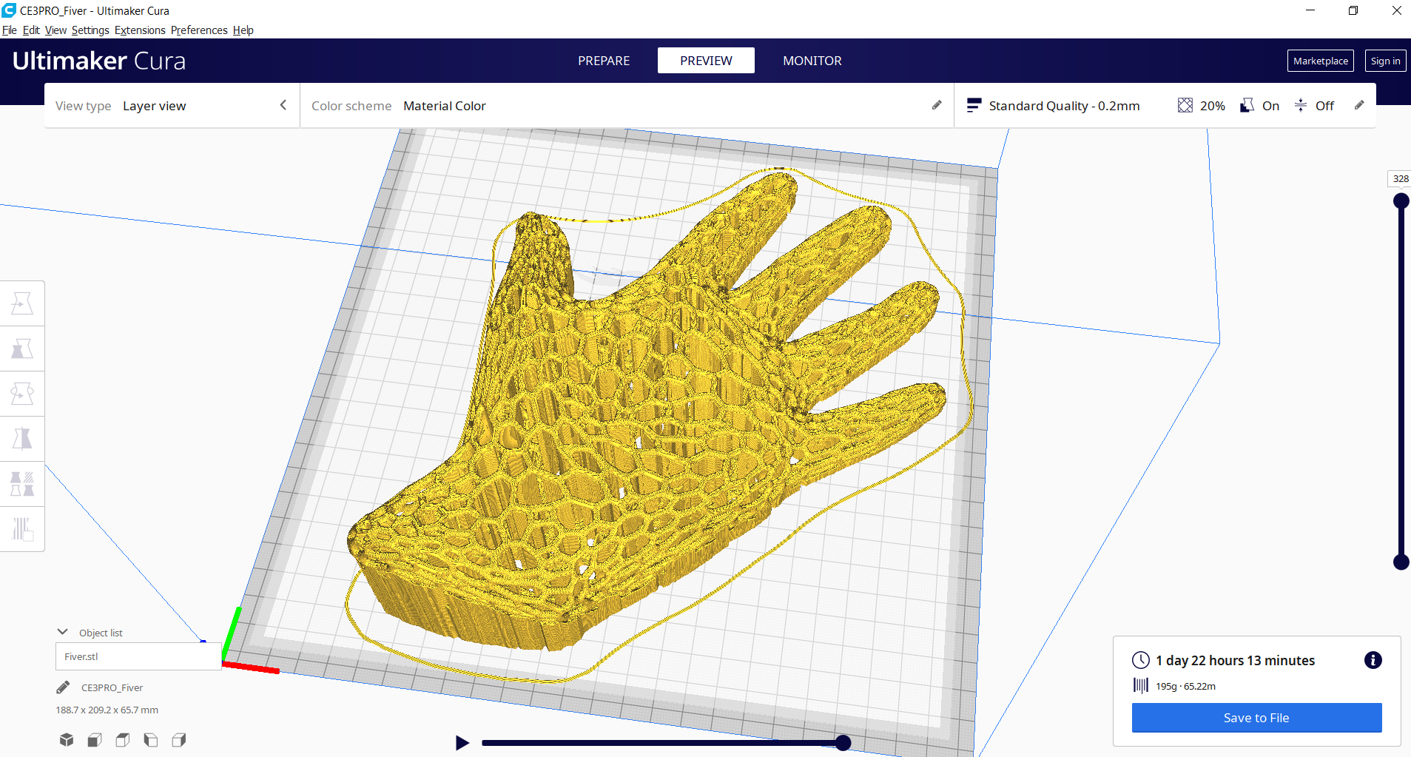
Task: Click the 188.7 x 209.2 x 65.7 mm dimensions
Action: (107, 710)
